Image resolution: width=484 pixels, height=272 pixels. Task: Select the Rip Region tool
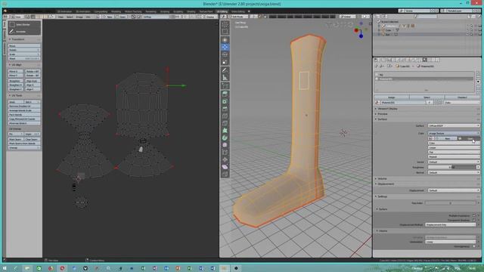(x=225, y=175)
